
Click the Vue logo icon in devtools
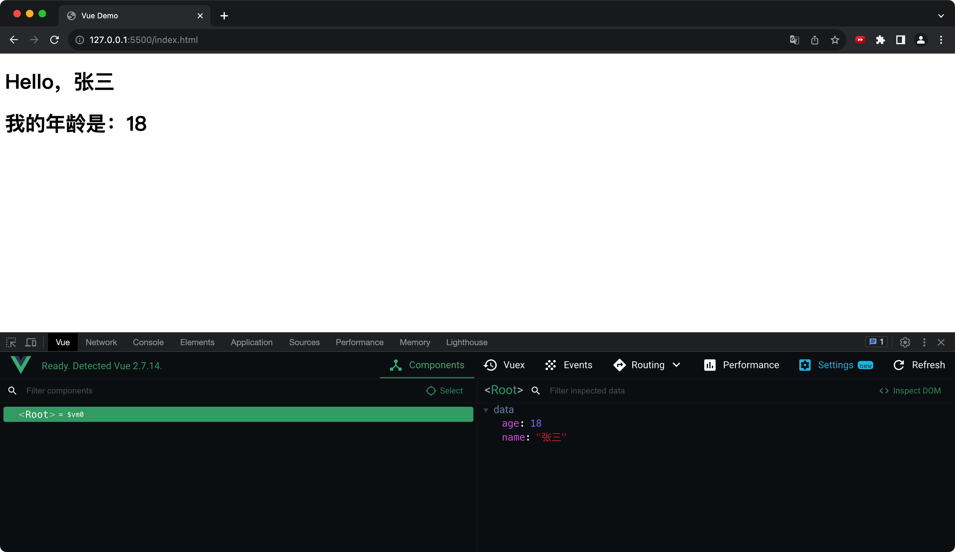pos(21,365)
